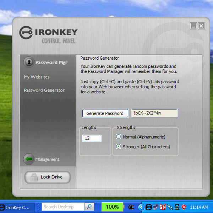Click the IronKey tray icon
The width and height of the screenshot is (213, 213).
tap(149, 207)
